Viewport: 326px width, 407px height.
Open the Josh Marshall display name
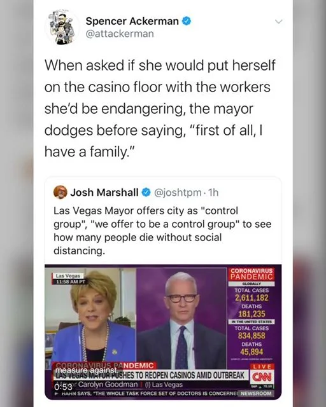click(104, 193)
